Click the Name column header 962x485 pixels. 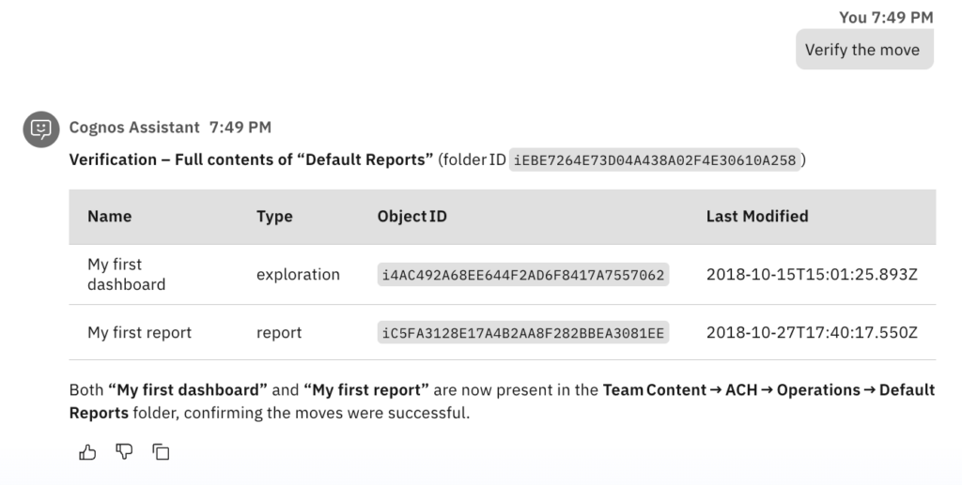click(x=109, y=217)
